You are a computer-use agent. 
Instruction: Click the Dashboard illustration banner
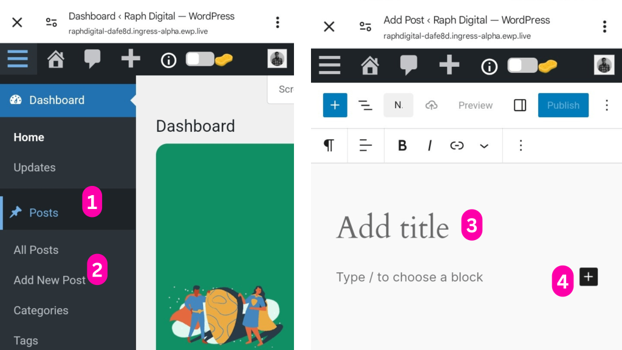pyautogui.click(x=225, y=247)
